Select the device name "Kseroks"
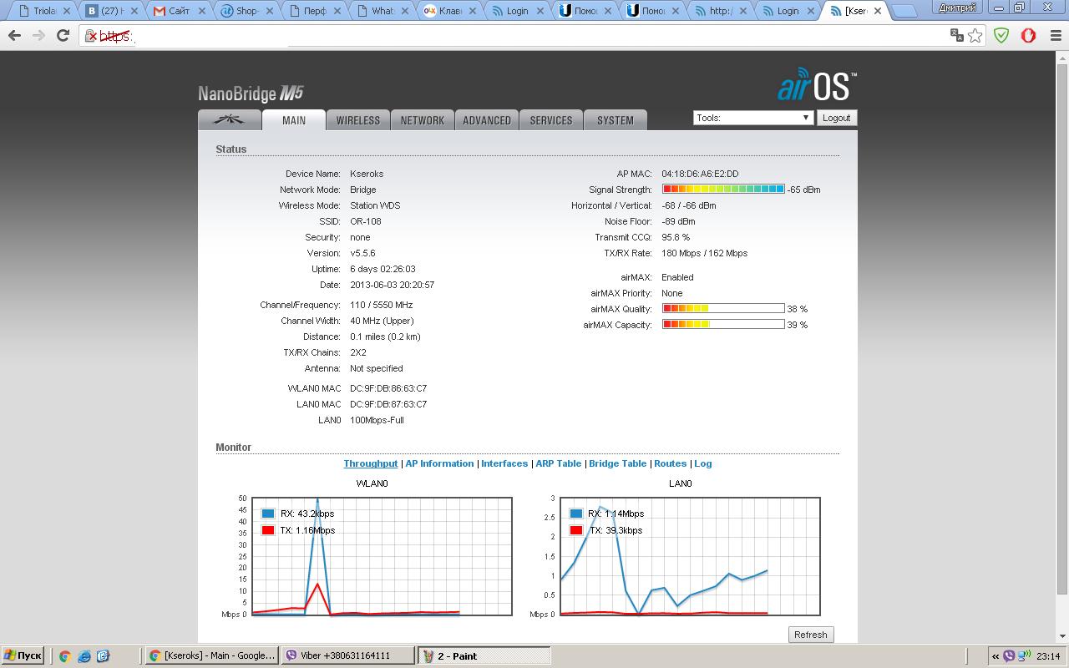 [x=367, y=174]
